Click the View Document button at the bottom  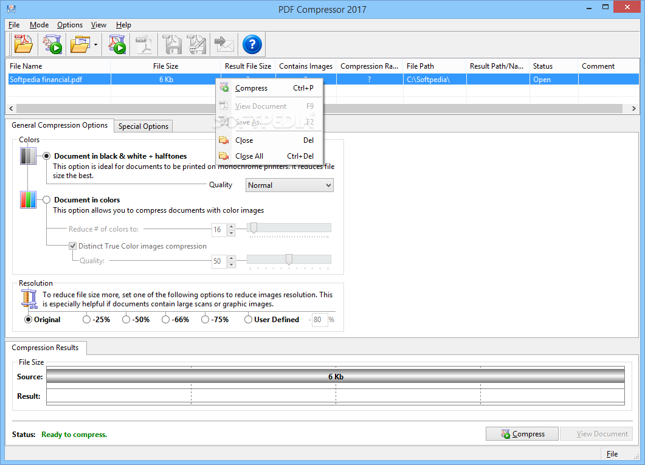click(x=596, y=434)
